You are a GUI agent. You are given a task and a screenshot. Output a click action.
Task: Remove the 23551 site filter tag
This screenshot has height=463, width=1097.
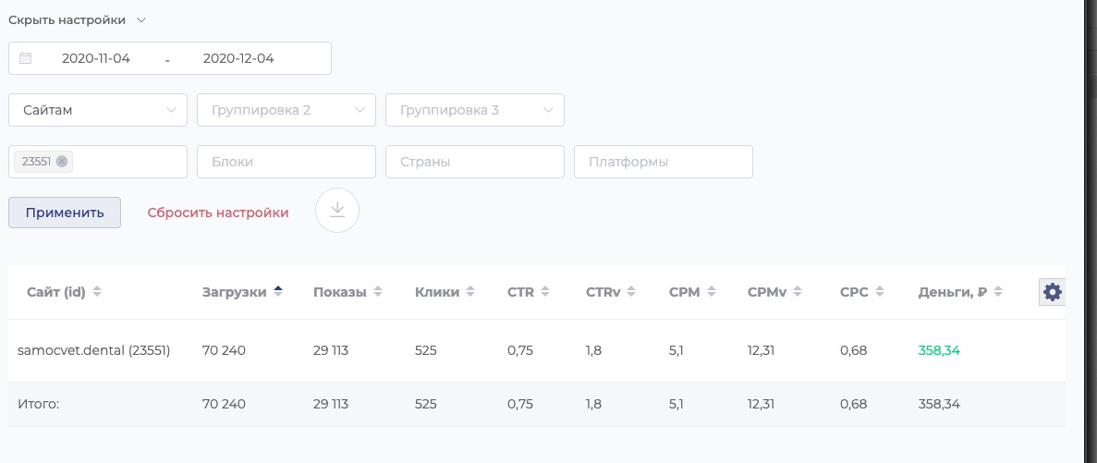62,162
